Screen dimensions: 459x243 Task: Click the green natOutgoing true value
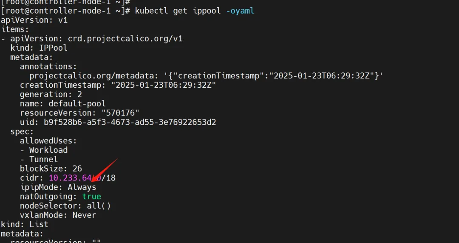[91, 197]
